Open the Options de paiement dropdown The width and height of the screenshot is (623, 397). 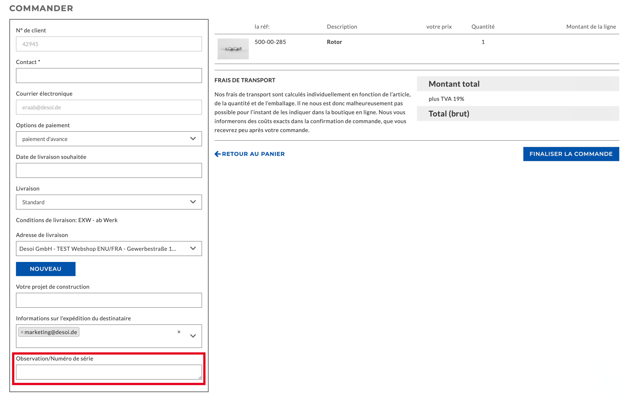click(109, 139)
